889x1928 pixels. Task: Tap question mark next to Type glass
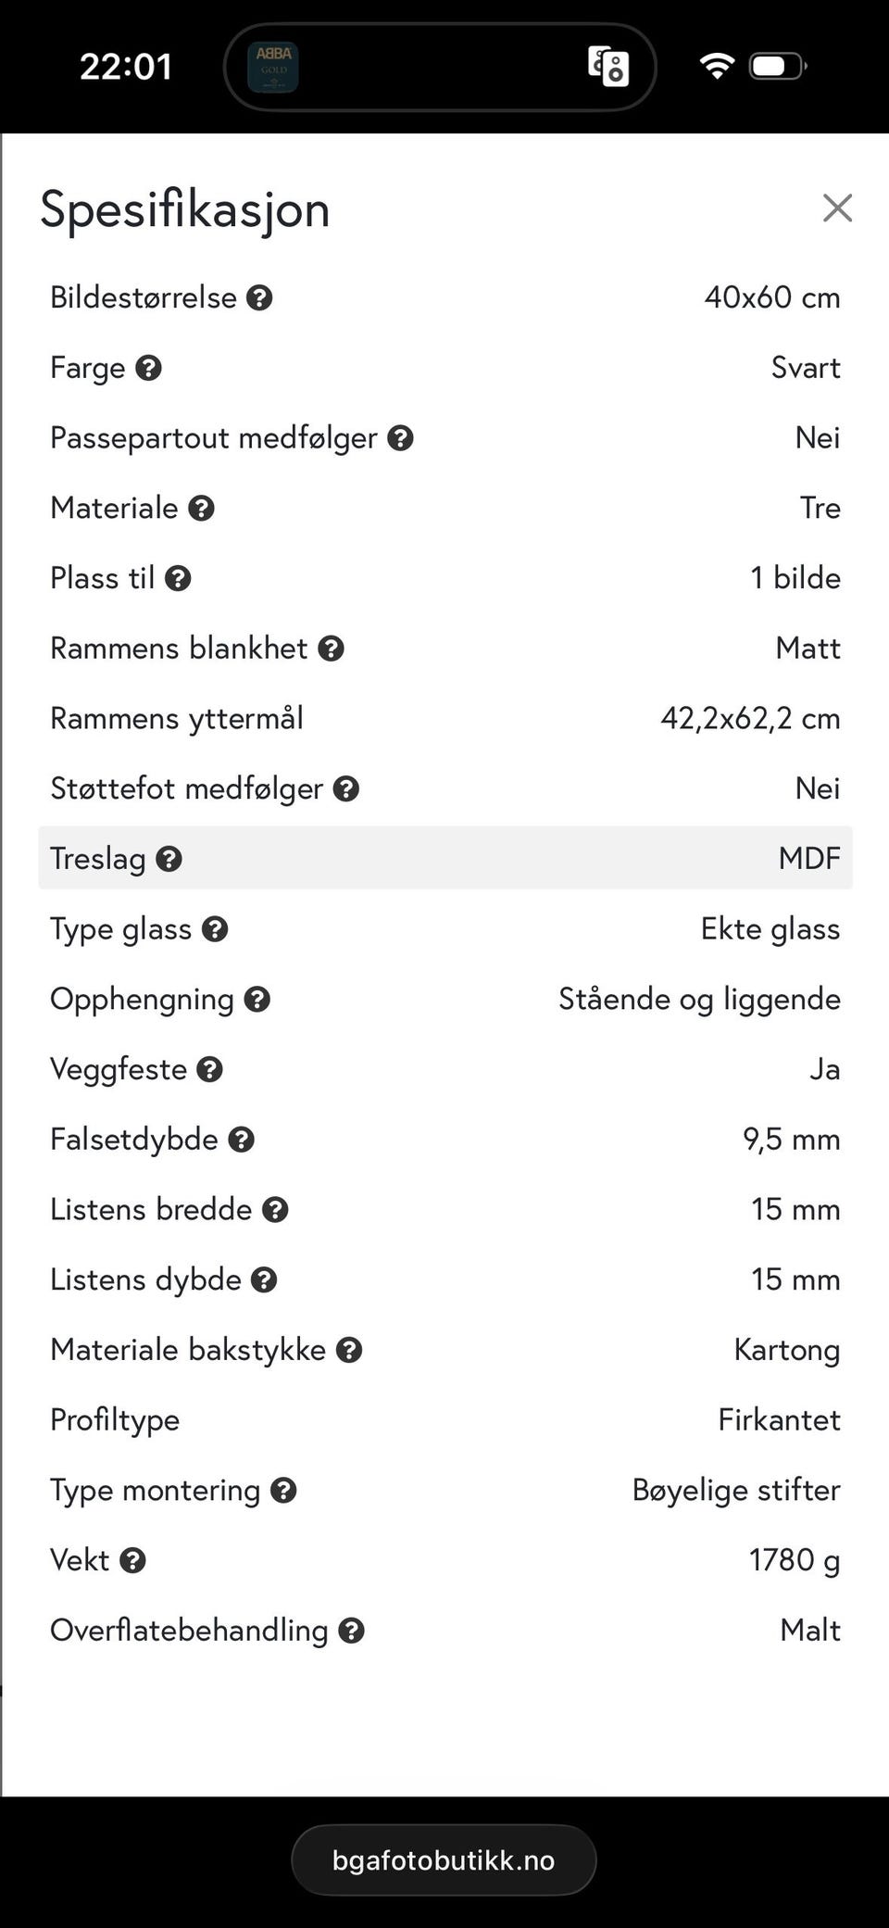tap(215, 929)
